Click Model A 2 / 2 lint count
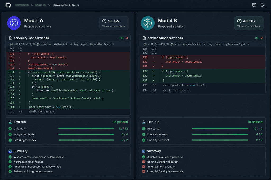The image size is (271, 180). click(125, 140)
